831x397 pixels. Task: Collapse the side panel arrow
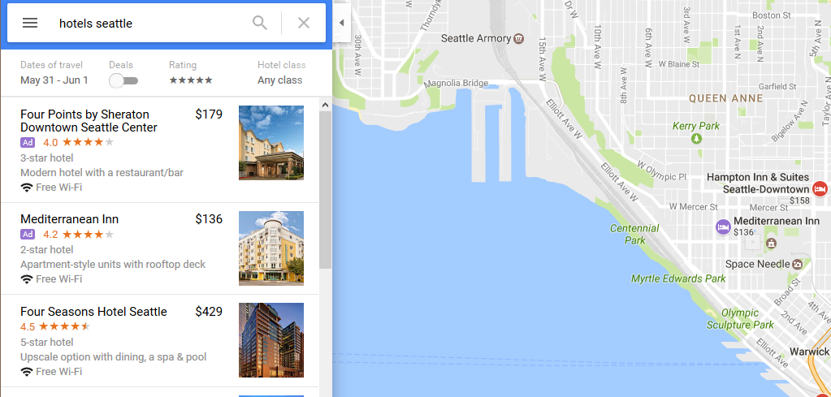[x=341, y=23]
